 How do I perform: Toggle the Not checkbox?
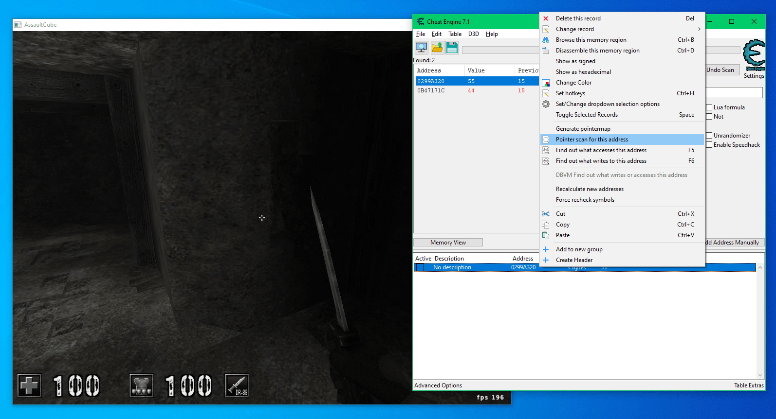[709, 117]
